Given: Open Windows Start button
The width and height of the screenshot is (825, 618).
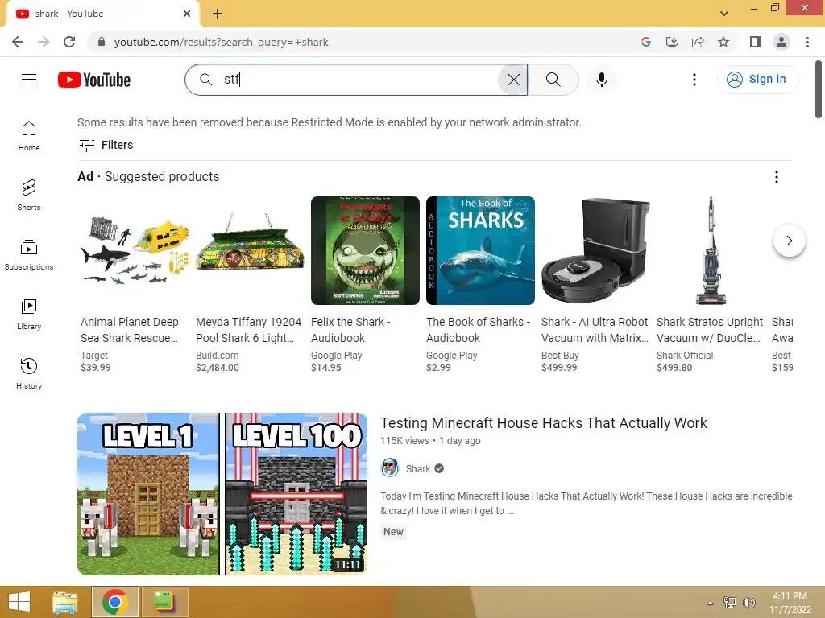Looking at the screenshot, I should point(19,602).
